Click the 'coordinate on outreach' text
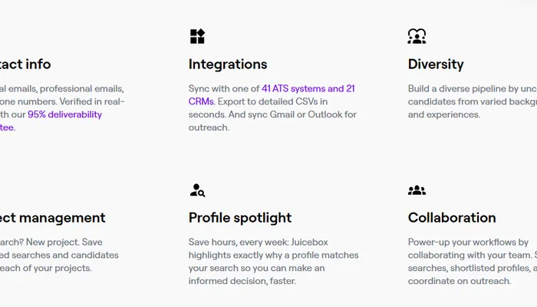This screenshot has width=537, height=307. tap(459, 281)
